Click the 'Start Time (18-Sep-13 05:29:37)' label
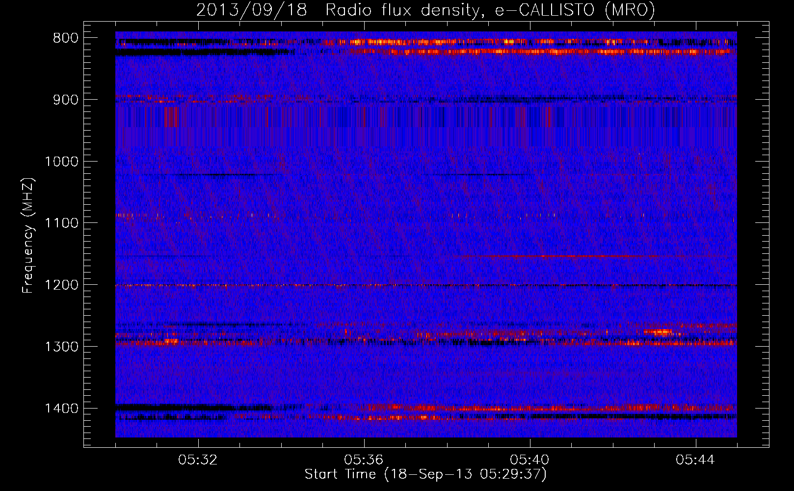Image resolution: width=794 pixels, height=491 pixels. point(425,474)
